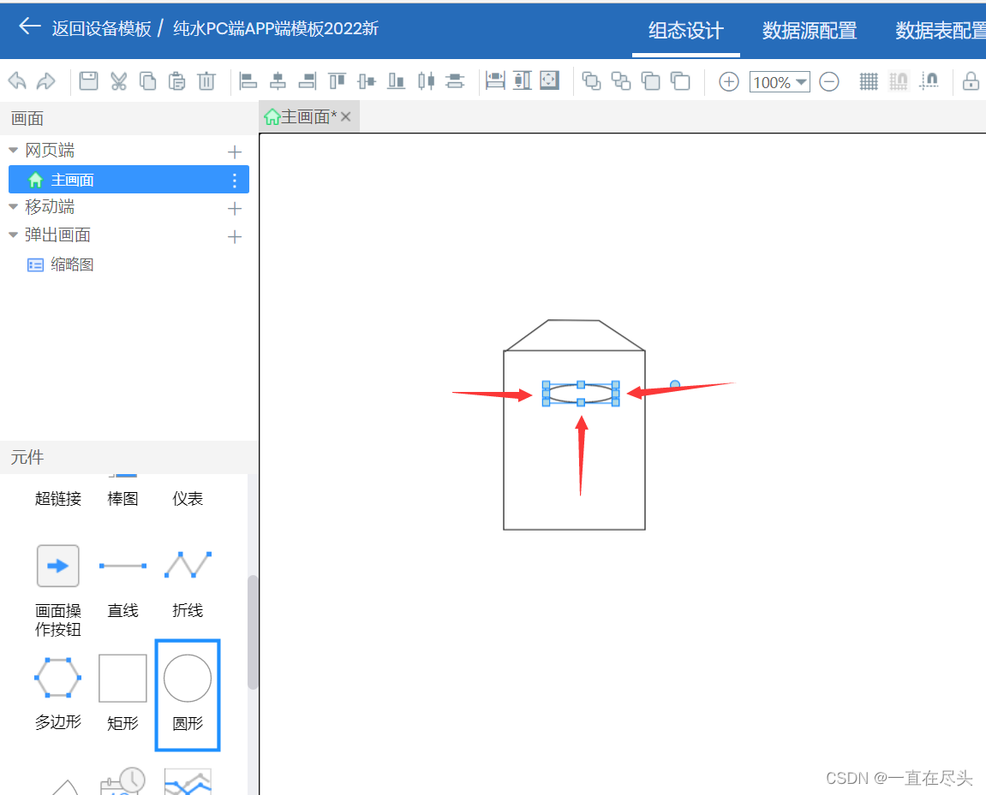Screen dimensions: 986x795
Task: Select the 画面操作按钮 screen action button component
Action: coord(57,566)
